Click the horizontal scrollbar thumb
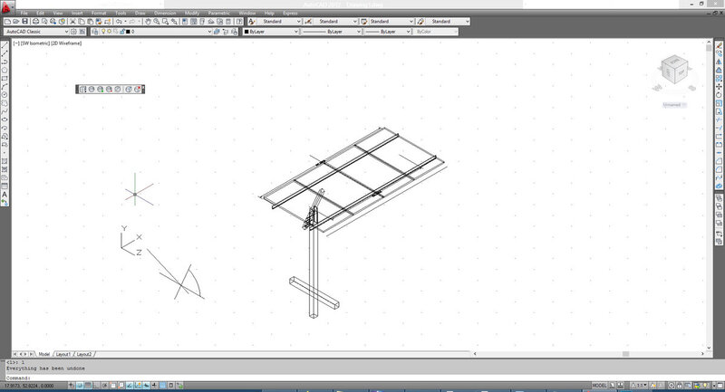The image size is (725, 392). tap(625, 354)
